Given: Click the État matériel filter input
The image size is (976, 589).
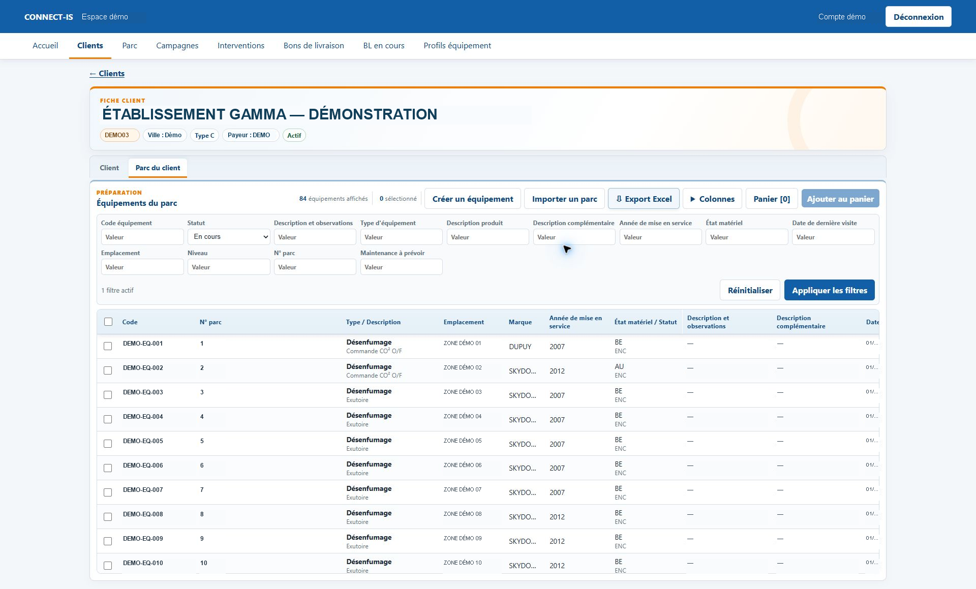Looking at the screenshot, I should pos(747,237).
